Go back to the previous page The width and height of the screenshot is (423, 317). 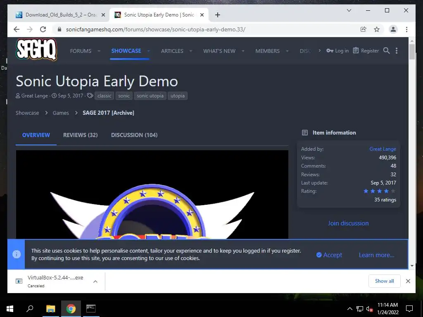[x=17, y=29]
